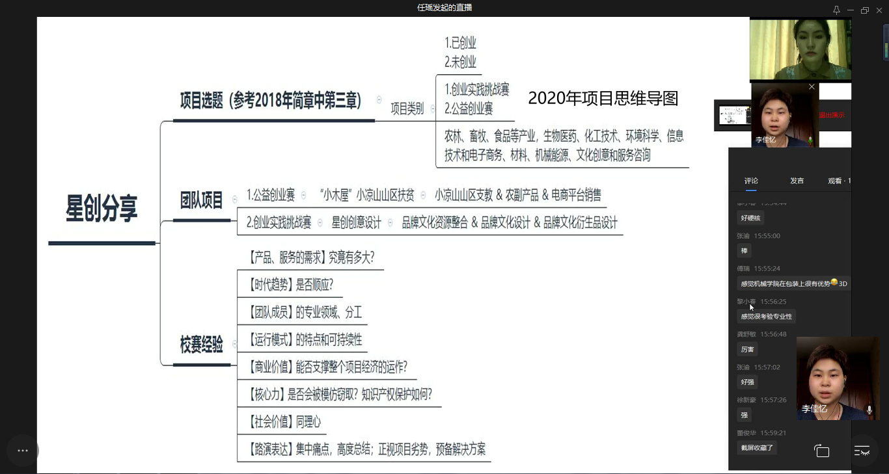Hide comments using the closed-eye icon

[x=862, y=451]
